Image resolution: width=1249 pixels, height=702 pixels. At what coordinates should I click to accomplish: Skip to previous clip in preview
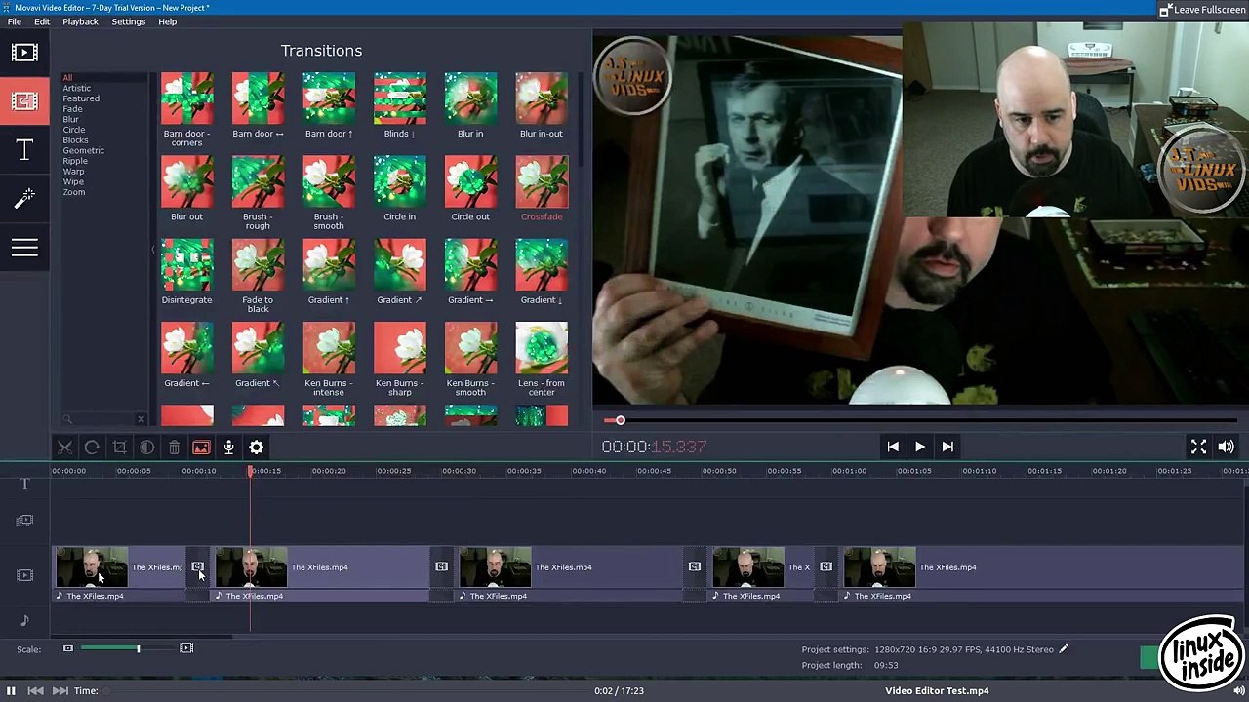point(893,447)
